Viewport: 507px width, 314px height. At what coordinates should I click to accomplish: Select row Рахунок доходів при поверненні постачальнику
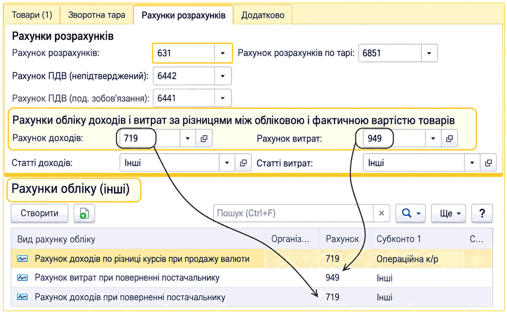click(x=252, y=297)
